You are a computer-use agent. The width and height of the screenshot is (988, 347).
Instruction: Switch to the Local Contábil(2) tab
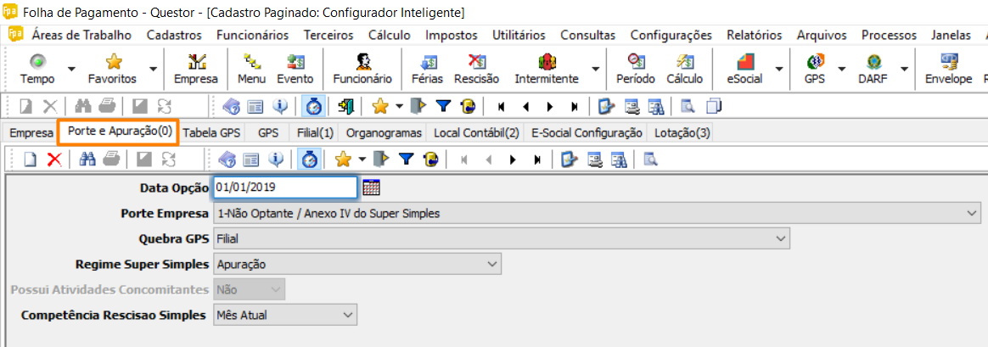coord(475,133)
